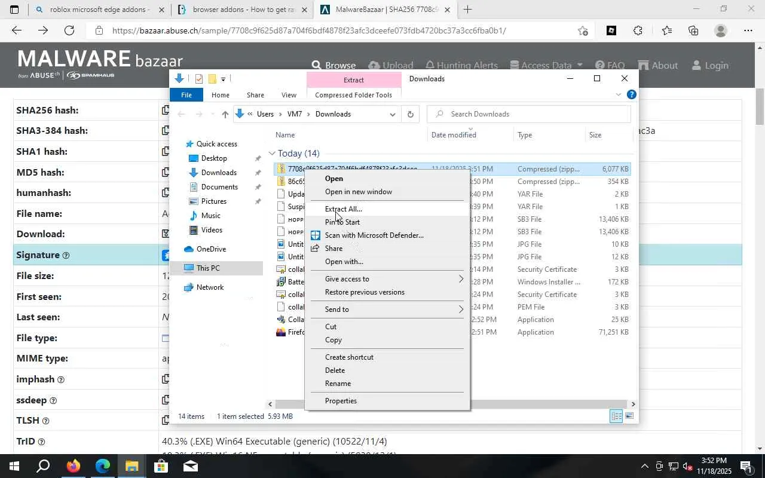Open the MalwareBazaar FAQ link
The image size is (765, 478).
(610, 65)
